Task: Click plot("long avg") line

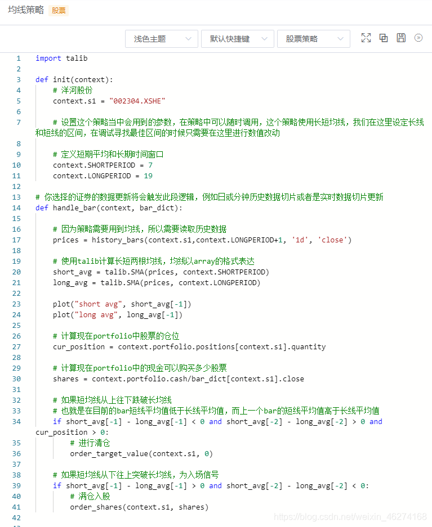Action: (x=118, y=316)
